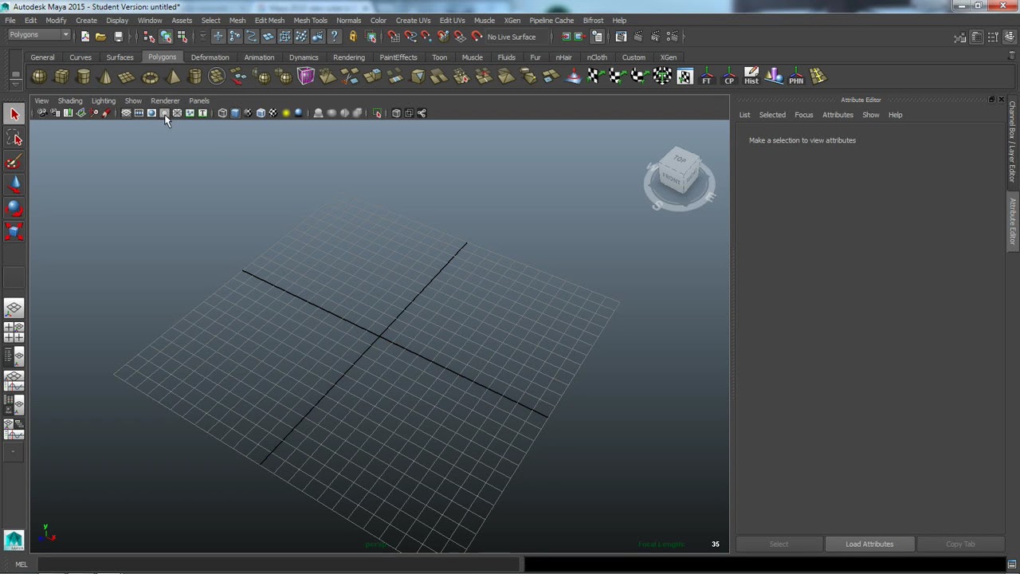
Task: Open viewport Lighting menu
Action: (103, 101)
